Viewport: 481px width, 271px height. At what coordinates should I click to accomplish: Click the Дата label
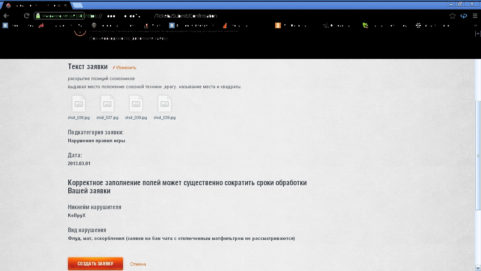(75, 155)
